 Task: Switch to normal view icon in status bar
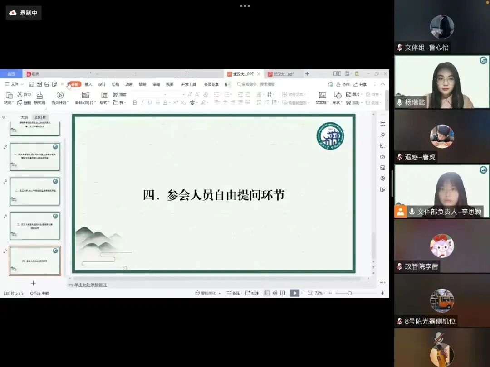[267, 293]
